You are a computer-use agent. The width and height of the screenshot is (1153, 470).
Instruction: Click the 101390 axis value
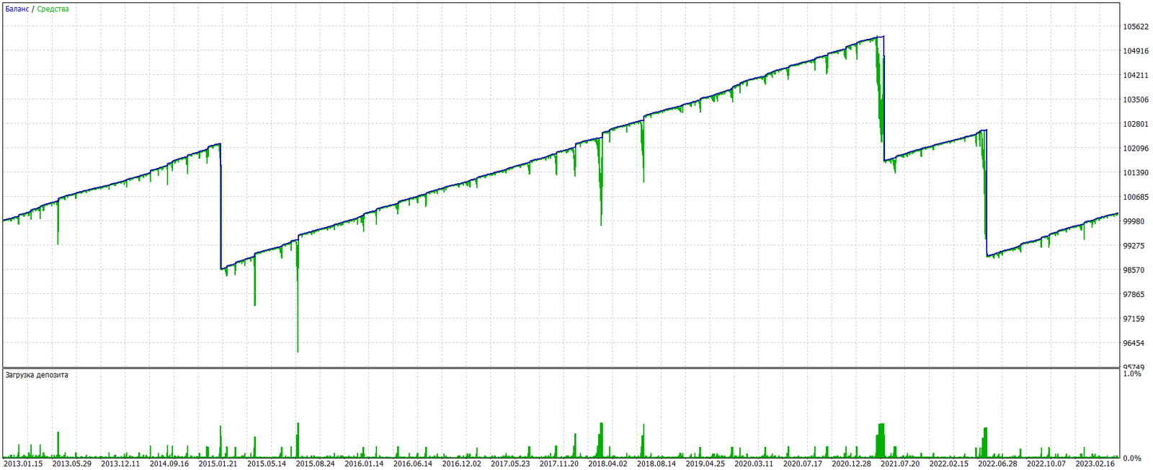click(x=1136, y=173)
